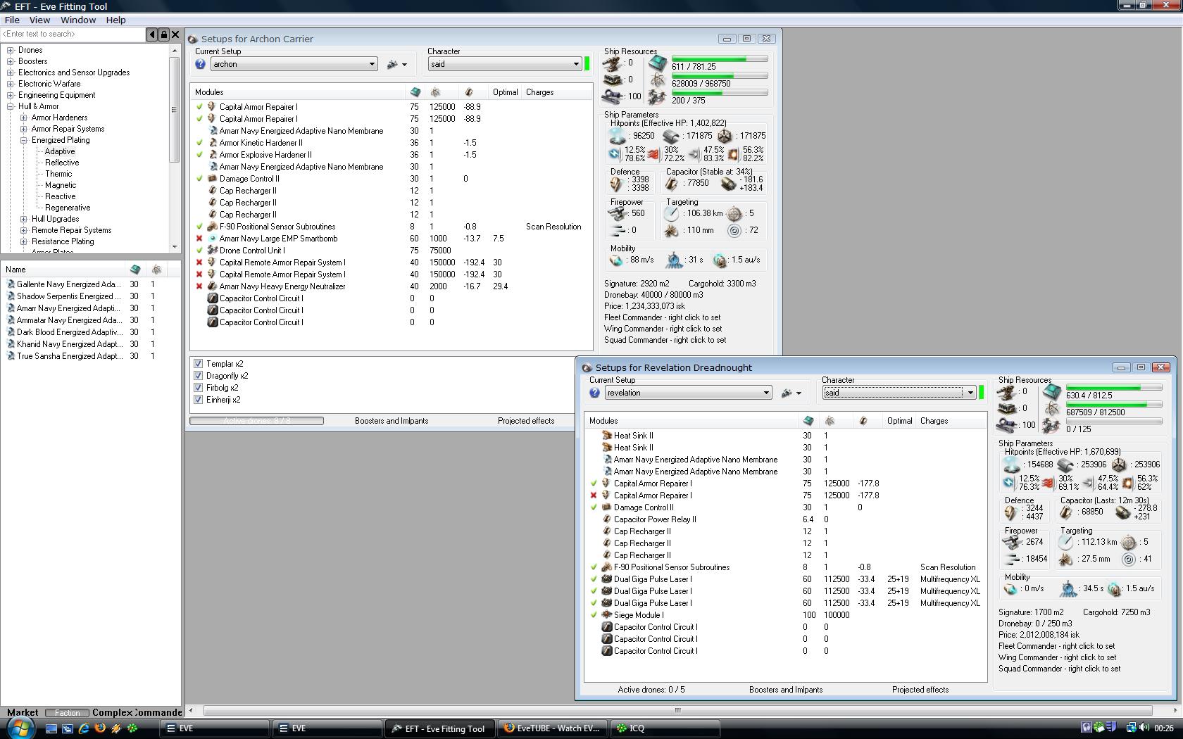Toggle the Dragonfly x2 drone checkbox
Viewport: 1183px width, 739px height.
coord(199,376)
